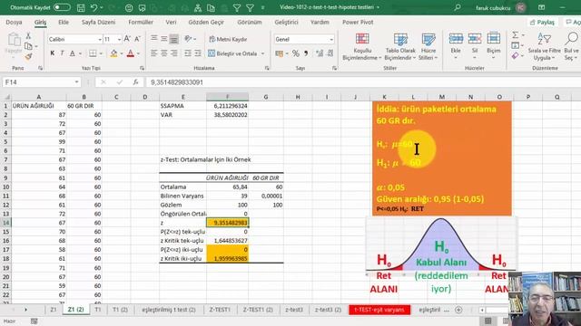581x326 pixels.
Task: Decrease the indent
Action: [188, 53]
